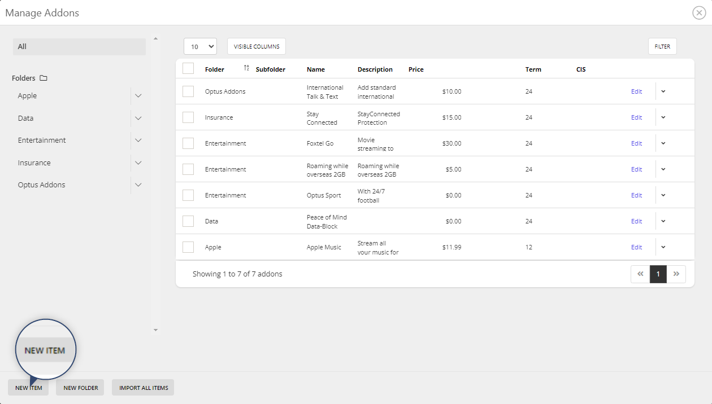Open the action dropdown on the Optus Sport row
The image size is (712, 404).
point(663,195)
